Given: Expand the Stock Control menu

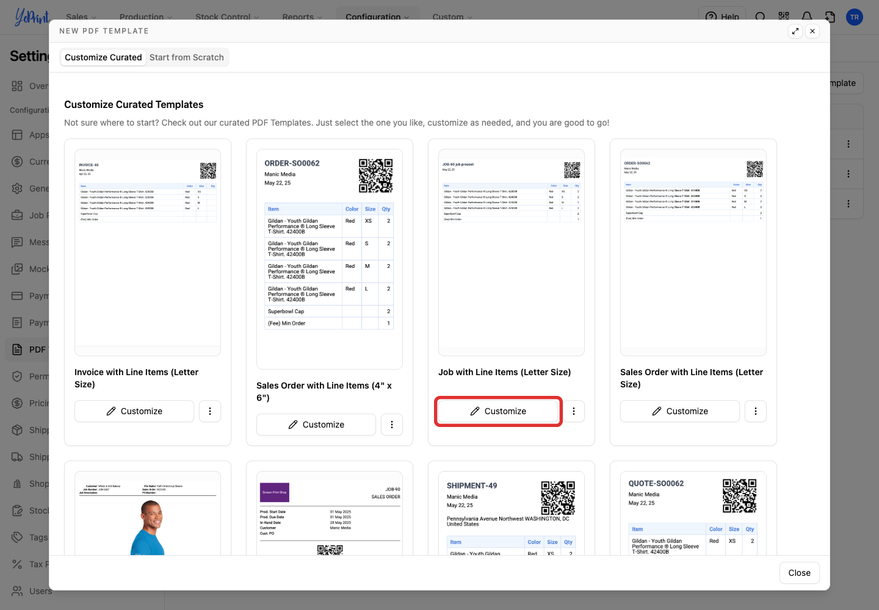Looking at the screenshot, I should 227,17.
